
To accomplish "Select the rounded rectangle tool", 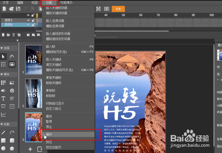I will click(12, 141).
